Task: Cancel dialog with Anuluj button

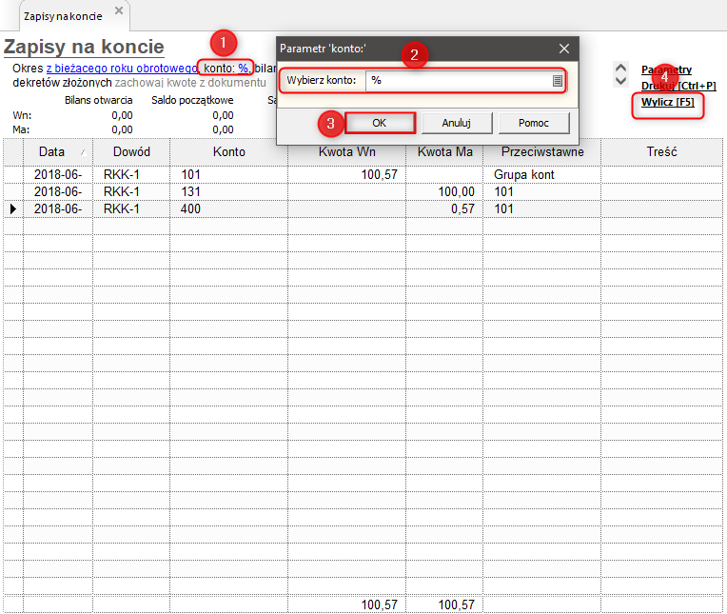Action: point(457,123)
